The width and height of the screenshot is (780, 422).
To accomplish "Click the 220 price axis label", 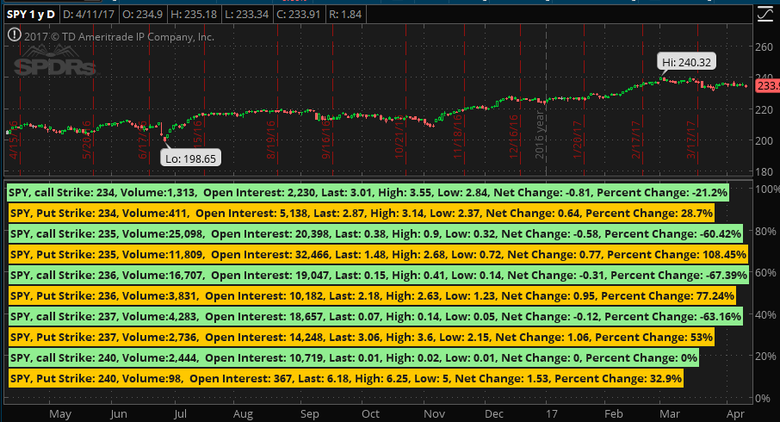I will pos(765,109).
